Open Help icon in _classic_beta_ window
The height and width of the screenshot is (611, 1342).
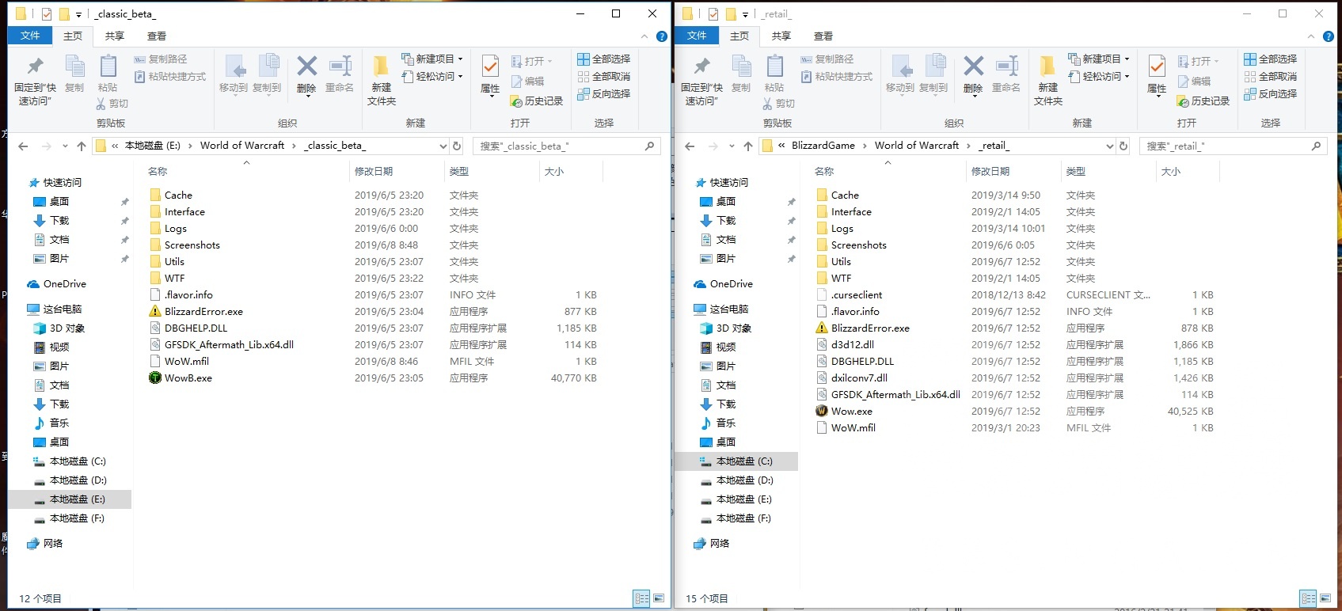tap(662, 36)
